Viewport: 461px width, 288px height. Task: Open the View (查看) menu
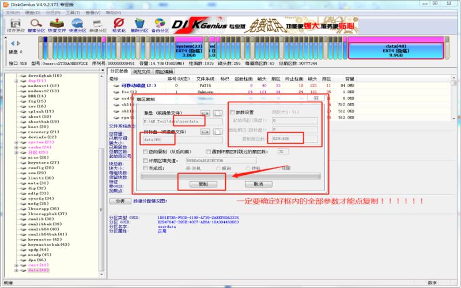[93, 13]
